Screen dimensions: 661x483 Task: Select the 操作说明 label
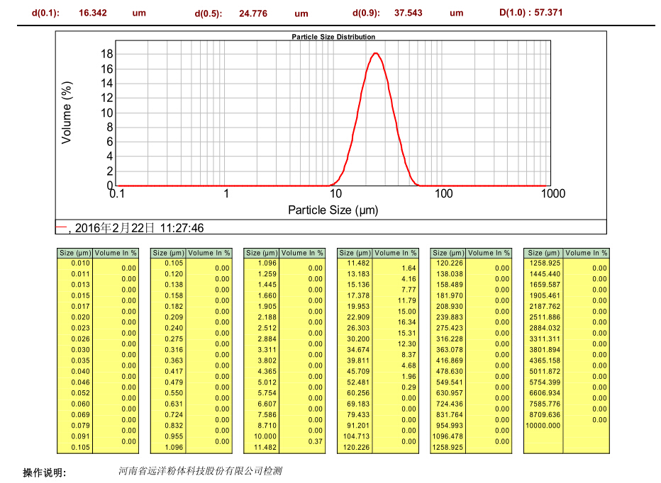(44, 472)
